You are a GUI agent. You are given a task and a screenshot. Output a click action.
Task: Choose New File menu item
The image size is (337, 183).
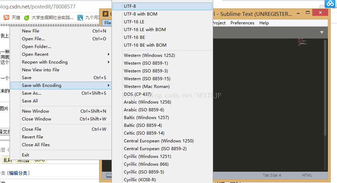click(x=61, y=31)
